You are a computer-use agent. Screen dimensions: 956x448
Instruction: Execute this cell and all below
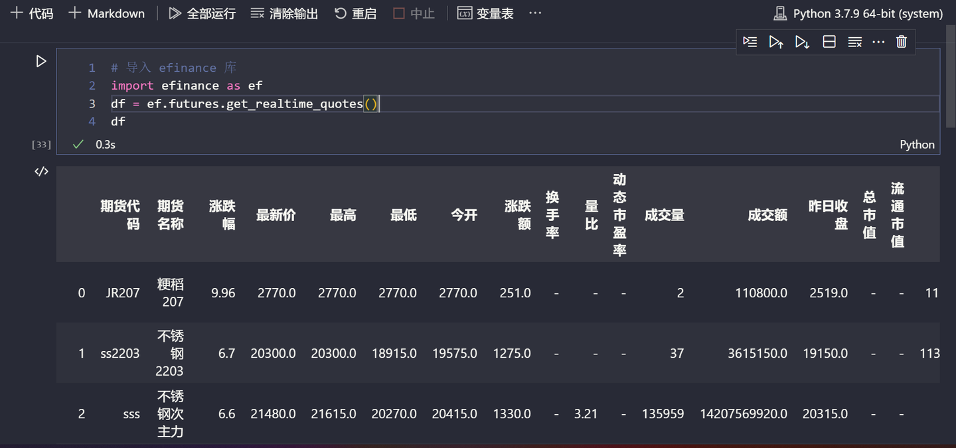click(802, 41)
